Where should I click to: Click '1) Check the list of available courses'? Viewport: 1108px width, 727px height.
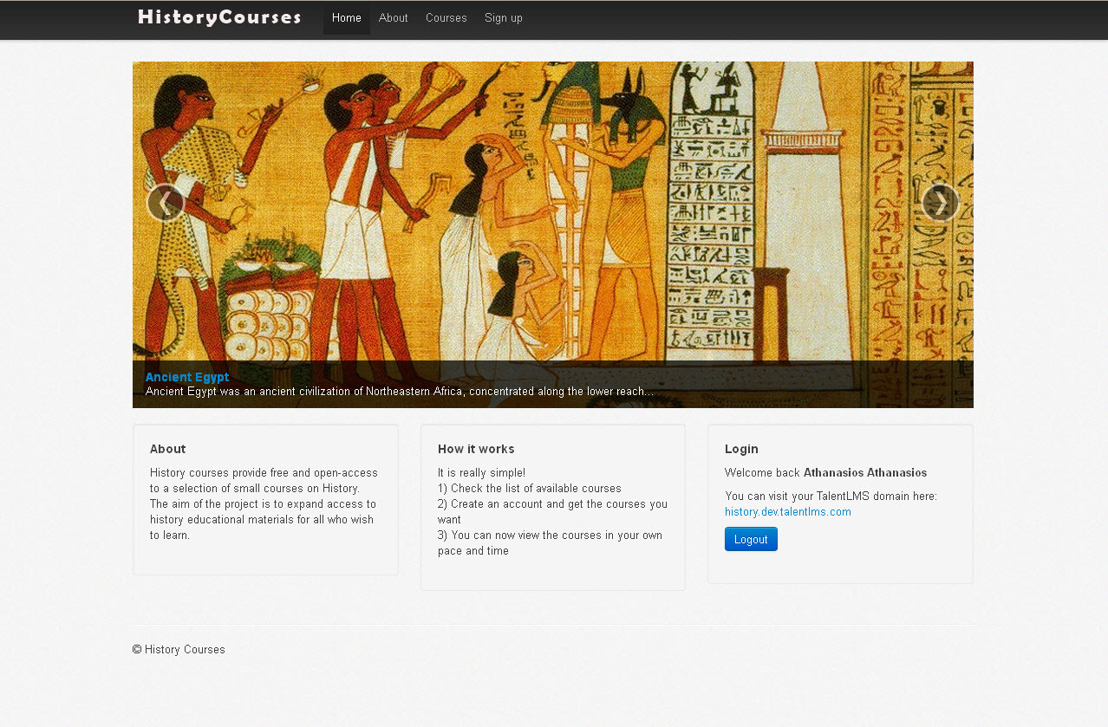point(530,489)
